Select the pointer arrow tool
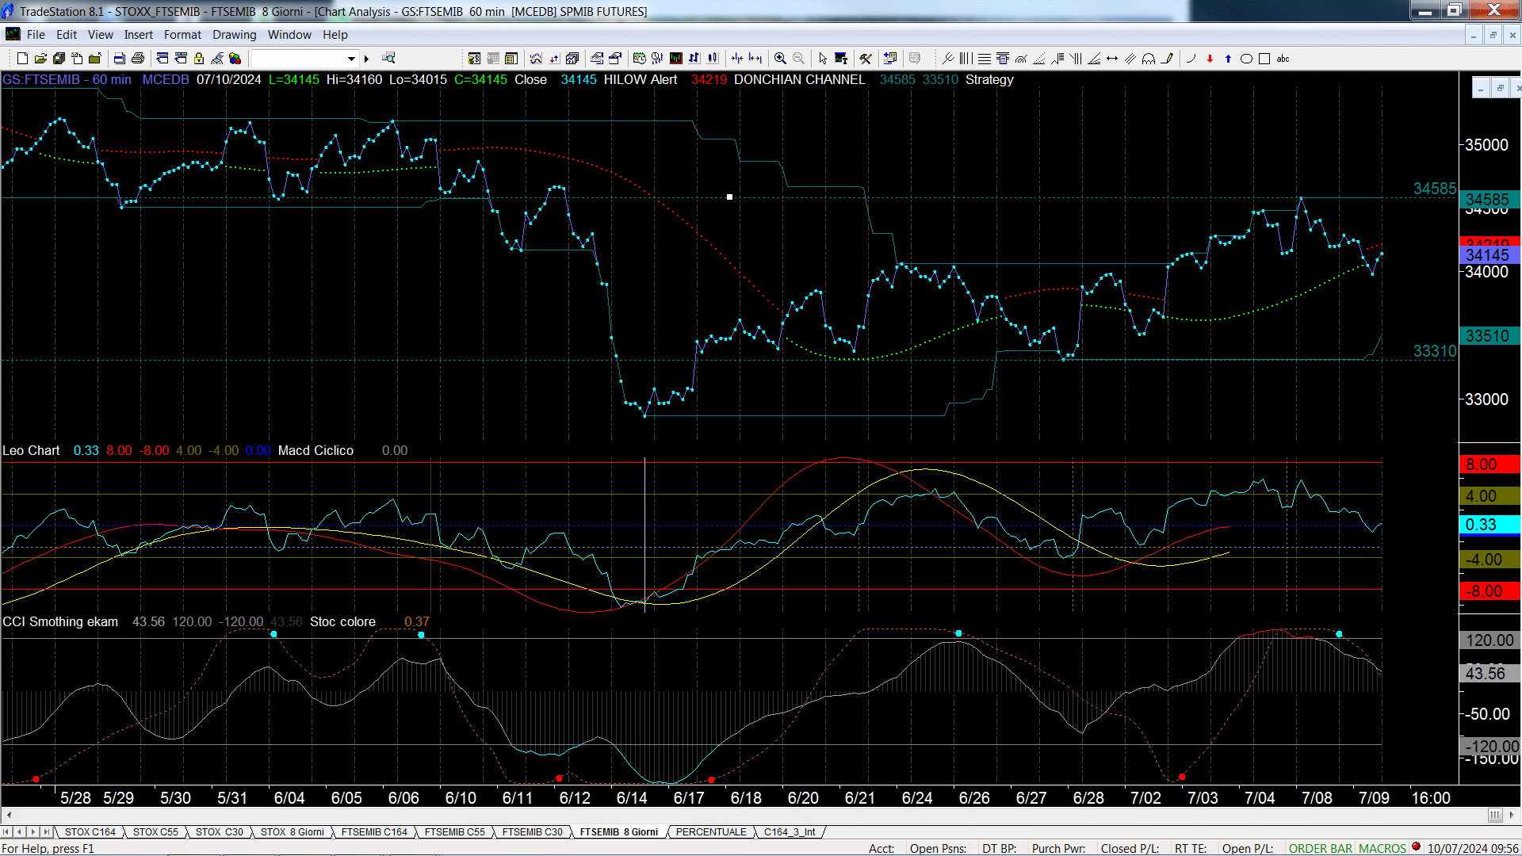The height and width of the screenshot is (856, 1522). tap(823, 59)
